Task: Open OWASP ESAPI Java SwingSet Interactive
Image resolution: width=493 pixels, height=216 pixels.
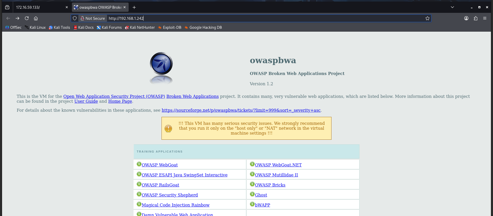Action: point(185,175)
